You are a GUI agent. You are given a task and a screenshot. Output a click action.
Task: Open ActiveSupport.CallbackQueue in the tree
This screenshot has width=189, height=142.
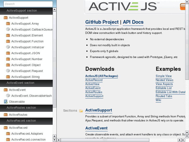pos(32,29)
